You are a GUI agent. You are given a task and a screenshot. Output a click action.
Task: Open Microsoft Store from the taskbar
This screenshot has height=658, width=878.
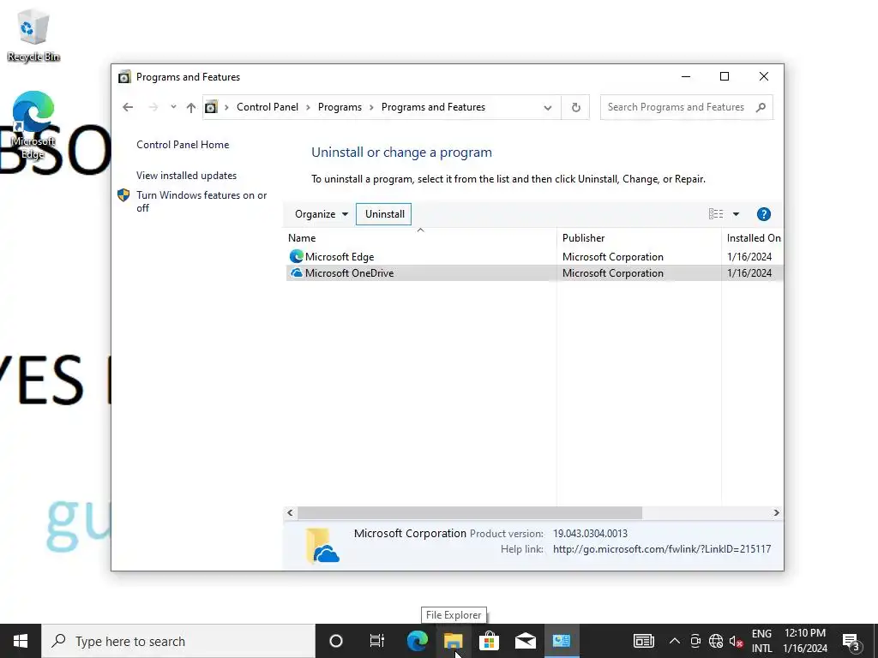coord(489,641)
